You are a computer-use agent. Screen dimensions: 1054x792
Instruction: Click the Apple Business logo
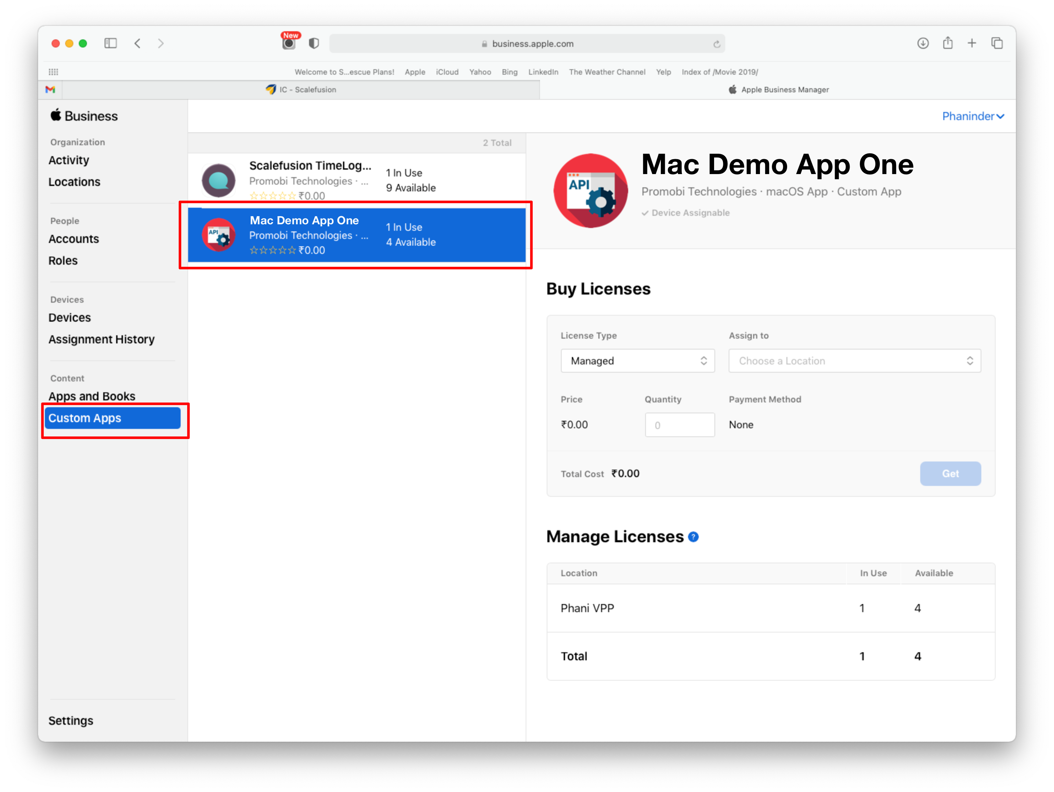[84, 116]
